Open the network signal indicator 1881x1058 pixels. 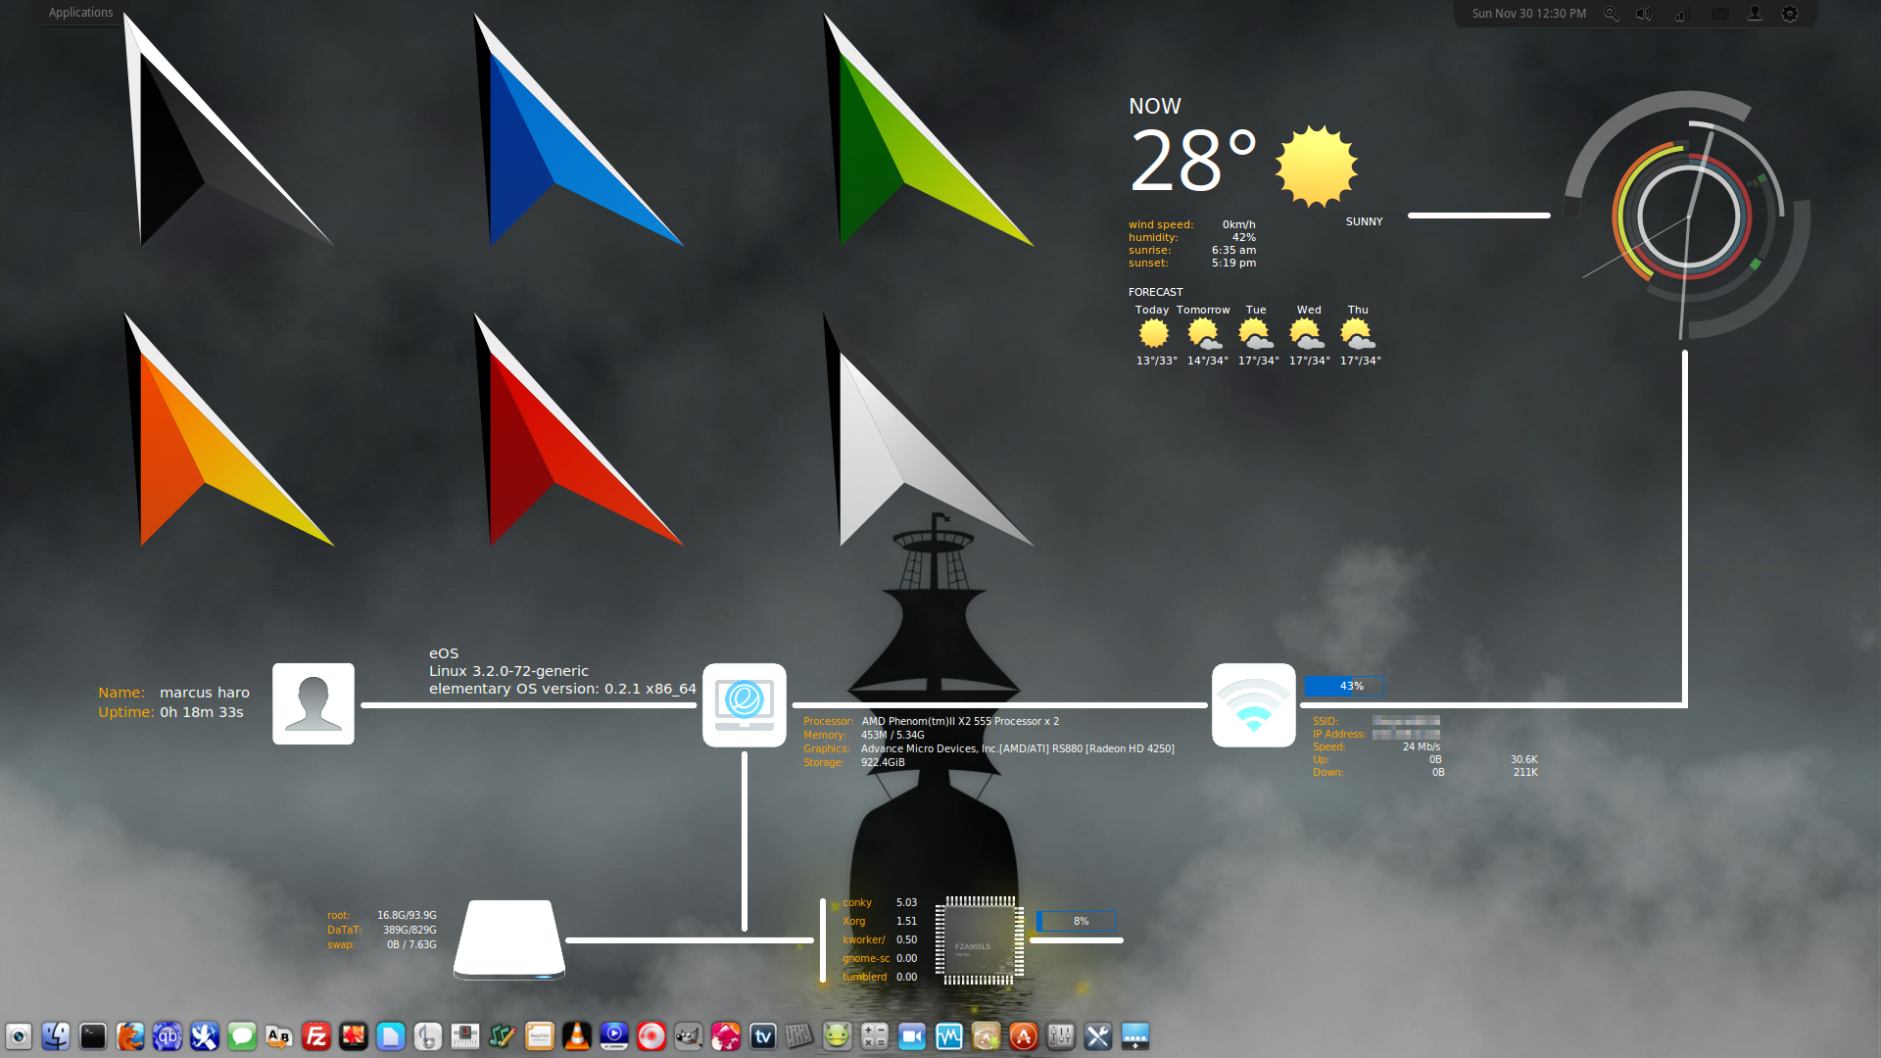click(x=1681, y=14)
